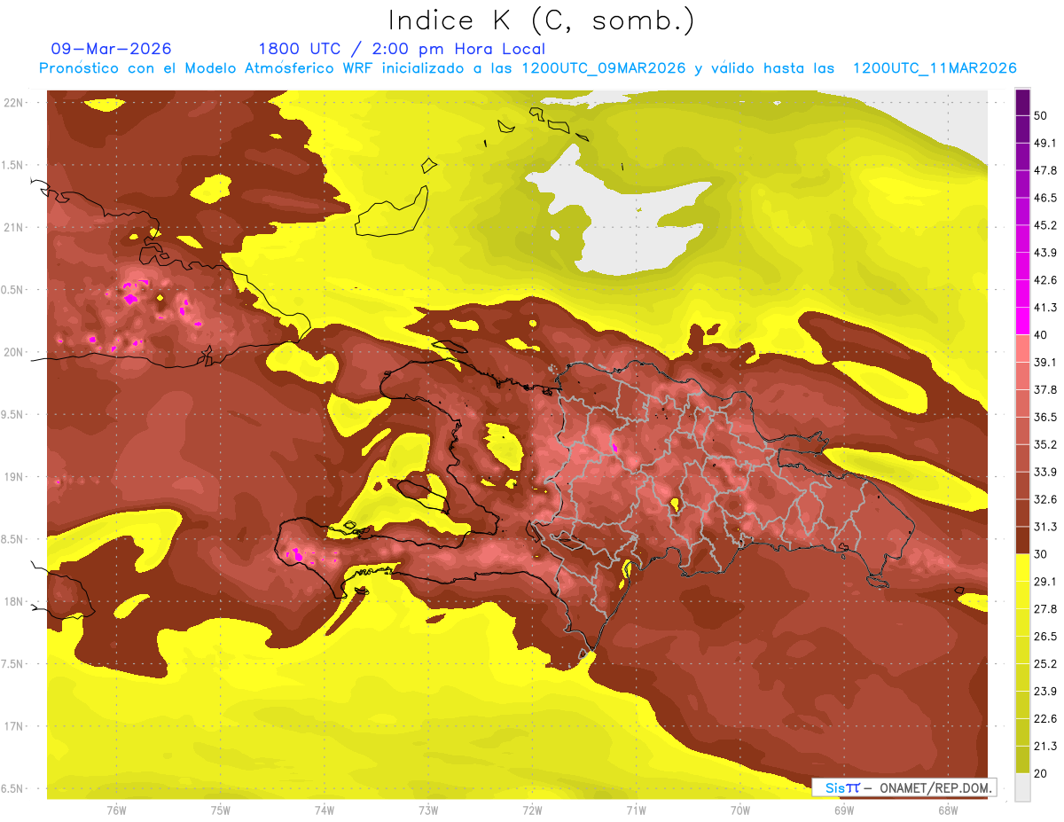
Task: Click the "19N" latitude label
Action: pyautogui.click(x=14, y=477)
